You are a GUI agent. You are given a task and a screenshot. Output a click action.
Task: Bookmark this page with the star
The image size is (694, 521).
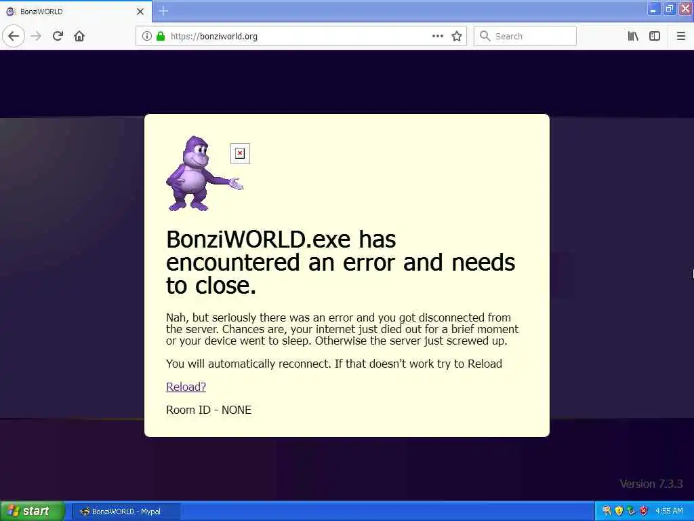pos(457,36)
